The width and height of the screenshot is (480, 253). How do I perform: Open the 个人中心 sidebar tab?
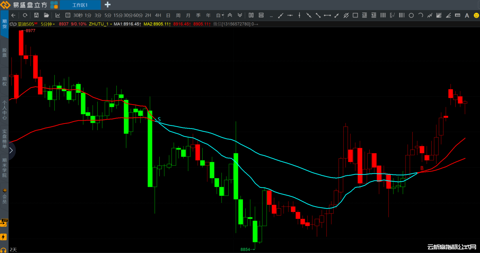4,110
